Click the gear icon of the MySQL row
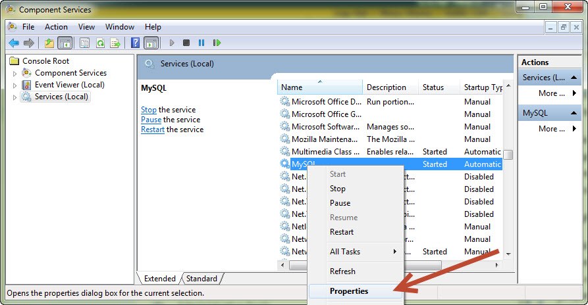Viewport: 588px width, 305px height. pos(285,164)
